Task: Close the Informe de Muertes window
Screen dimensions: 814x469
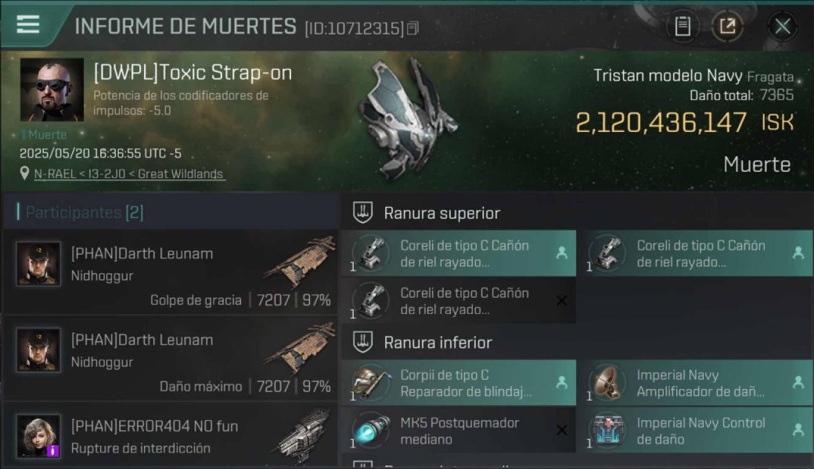Action: click(x=782, y=26)
